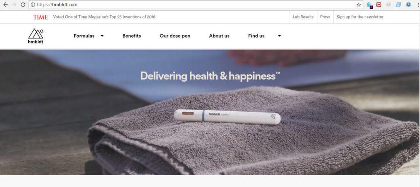Viewport: 420px width, 187px height.
Task: Expand the Find us dropdown arrow
Action: pos(279,36)
